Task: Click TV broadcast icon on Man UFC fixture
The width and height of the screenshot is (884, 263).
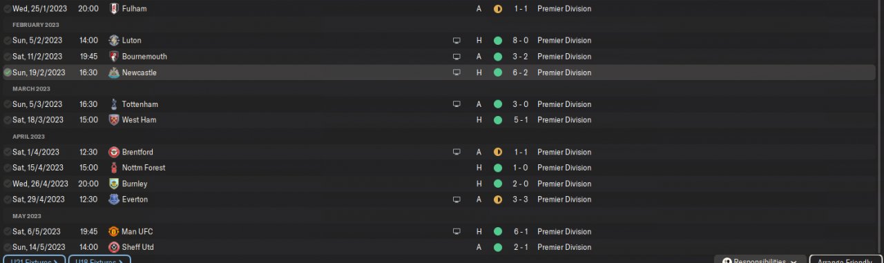Action: pos(456,232)
